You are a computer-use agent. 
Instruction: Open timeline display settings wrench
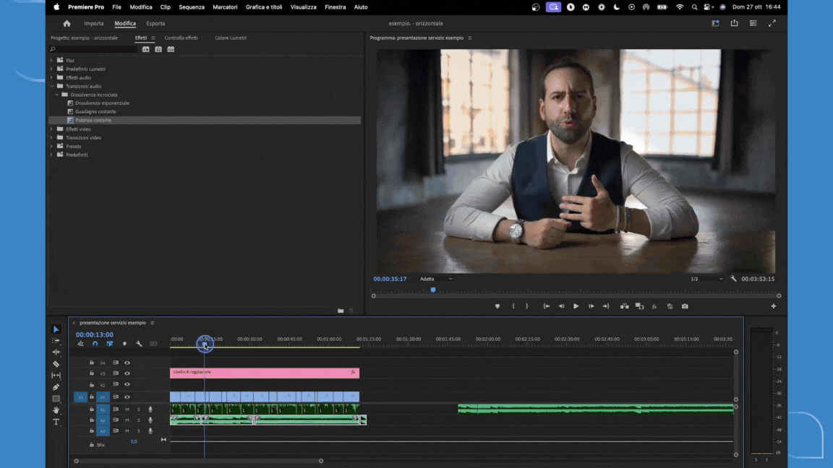(139, 344)
